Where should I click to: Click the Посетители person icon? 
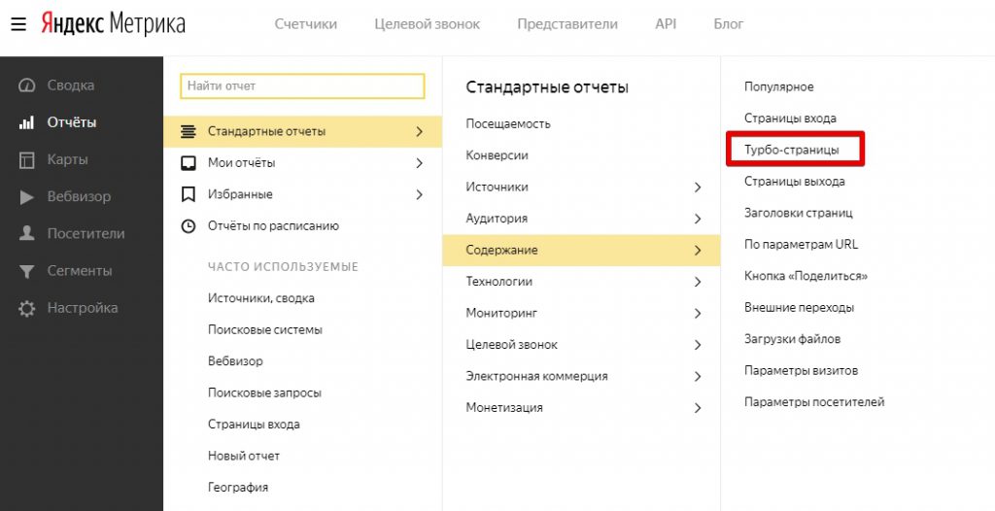point(27,234)
